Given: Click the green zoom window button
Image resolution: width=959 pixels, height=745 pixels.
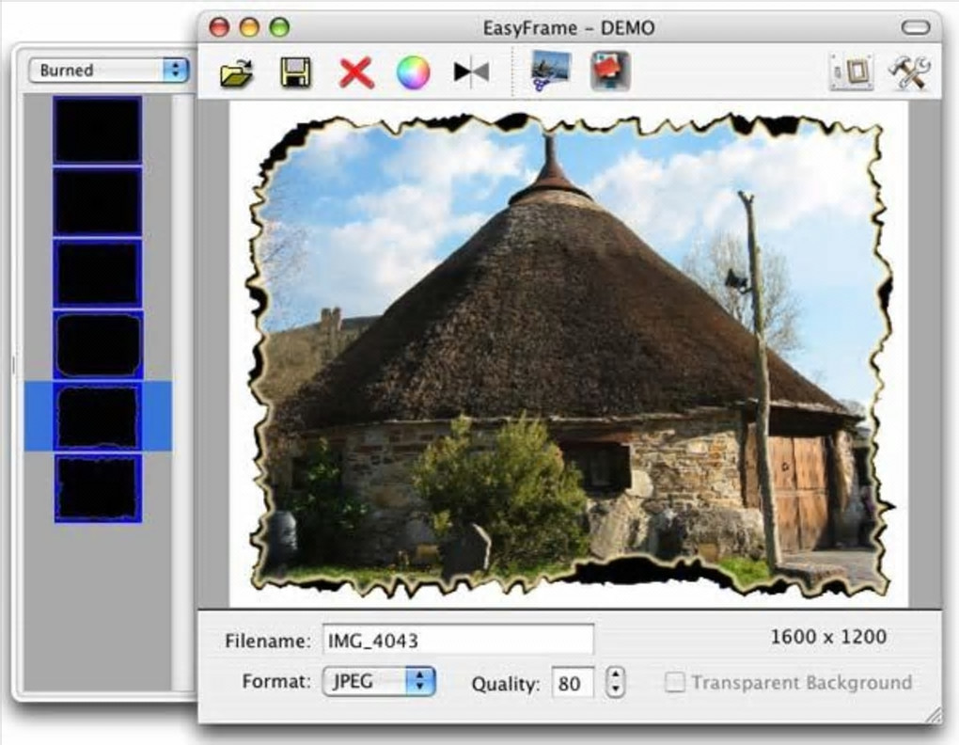Looking at the screenshot, I should [x=279, y=27].
